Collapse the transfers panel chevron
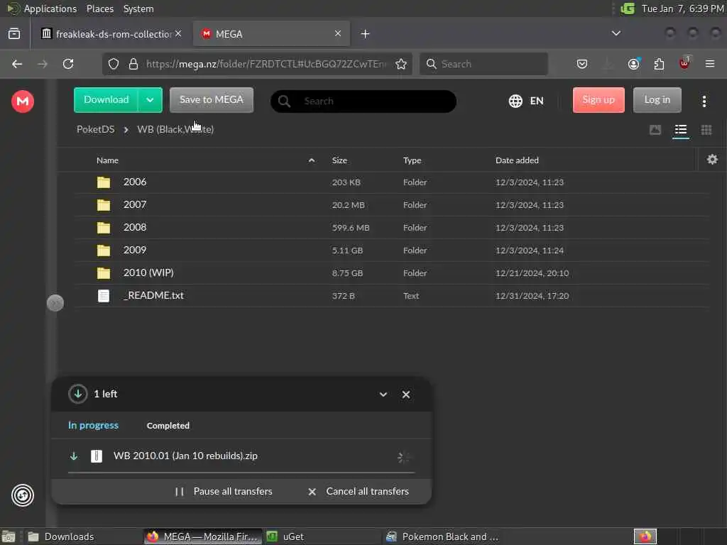Viewport: 727px width, 545px height. click(383, 395)
